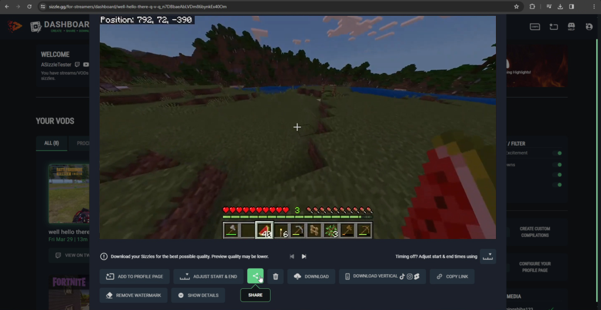Image resolution: width=601 pixels, height=310 pixels.
Task: View site information icon in address bar
Action: 43,6
